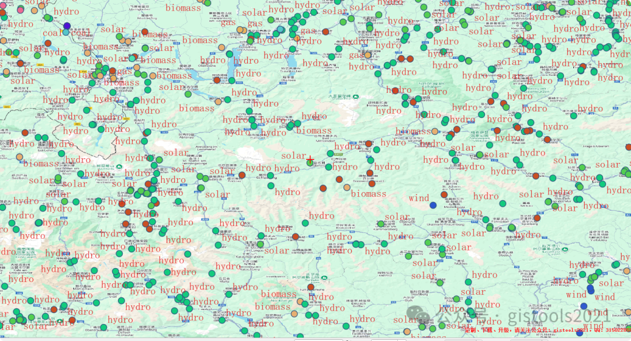Select the St. Martin am Tennengebirge label
Image resolution: width=631 pixels, height=341 pixels.
[x=195, y=159]
